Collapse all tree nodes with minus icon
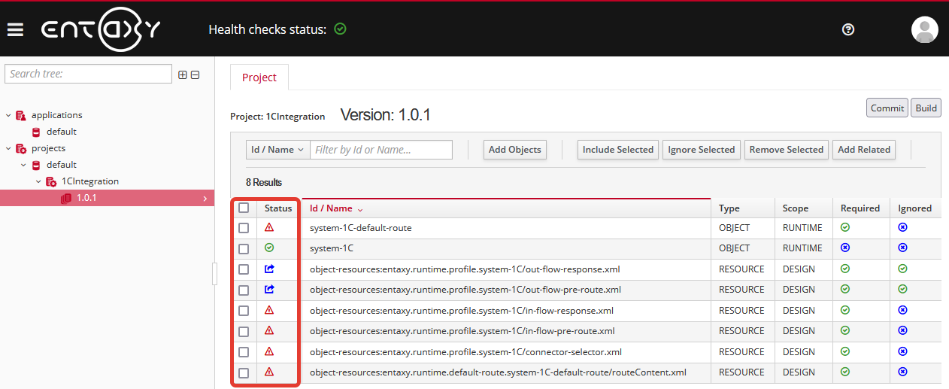The width and height of the screenshot is (949, 389). pyautogui.click(x=195, y=74)
